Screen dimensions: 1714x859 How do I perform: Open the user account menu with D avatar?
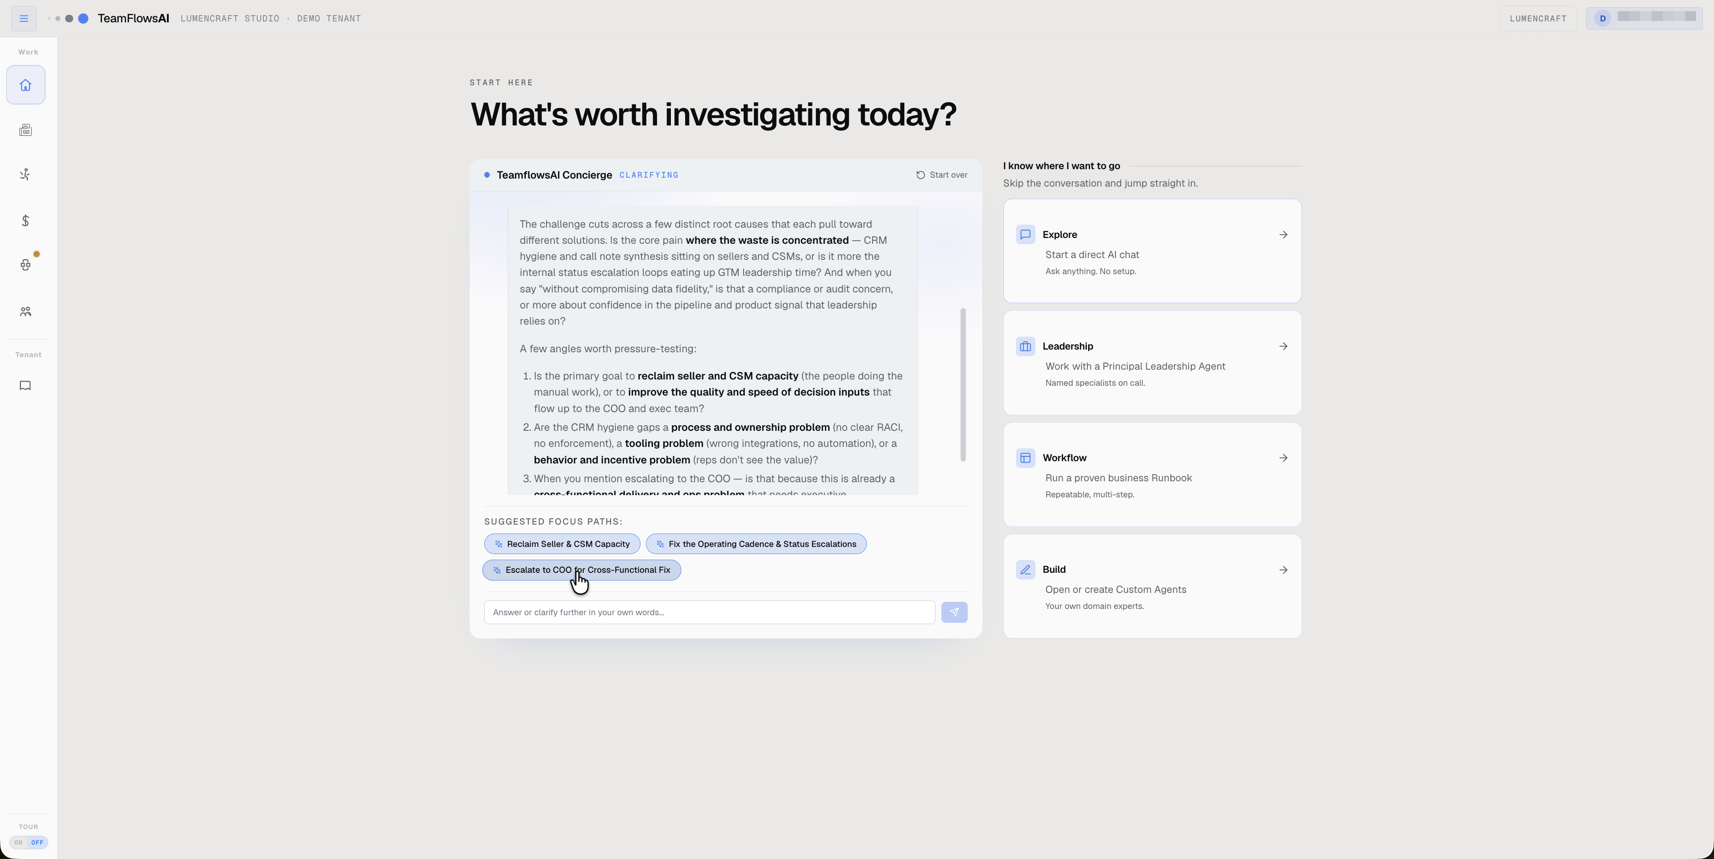[x=1643, y=19]
